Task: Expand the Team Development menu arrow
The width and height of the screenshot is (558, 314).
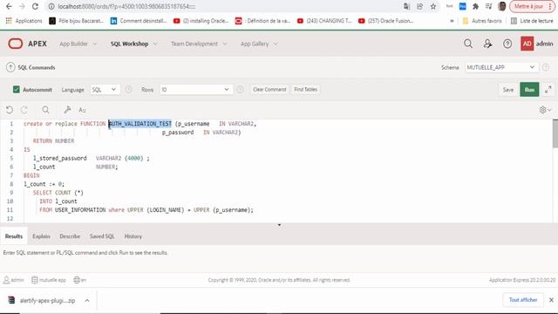Action: [225, 44]
